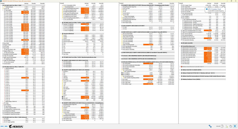Collapse the Mag-órajelek subgroup

pos(3,10)
